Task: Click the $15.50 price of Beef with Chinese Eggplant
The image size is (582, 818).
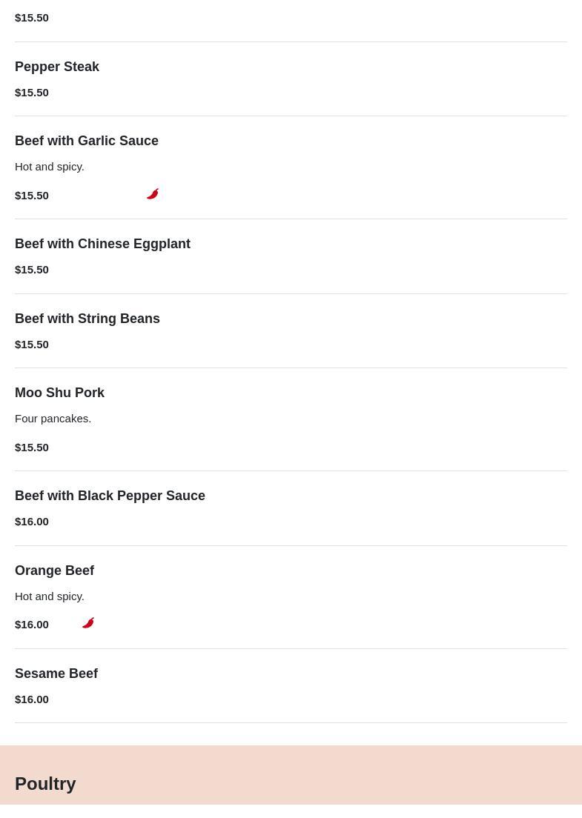Action: point(32,270)
